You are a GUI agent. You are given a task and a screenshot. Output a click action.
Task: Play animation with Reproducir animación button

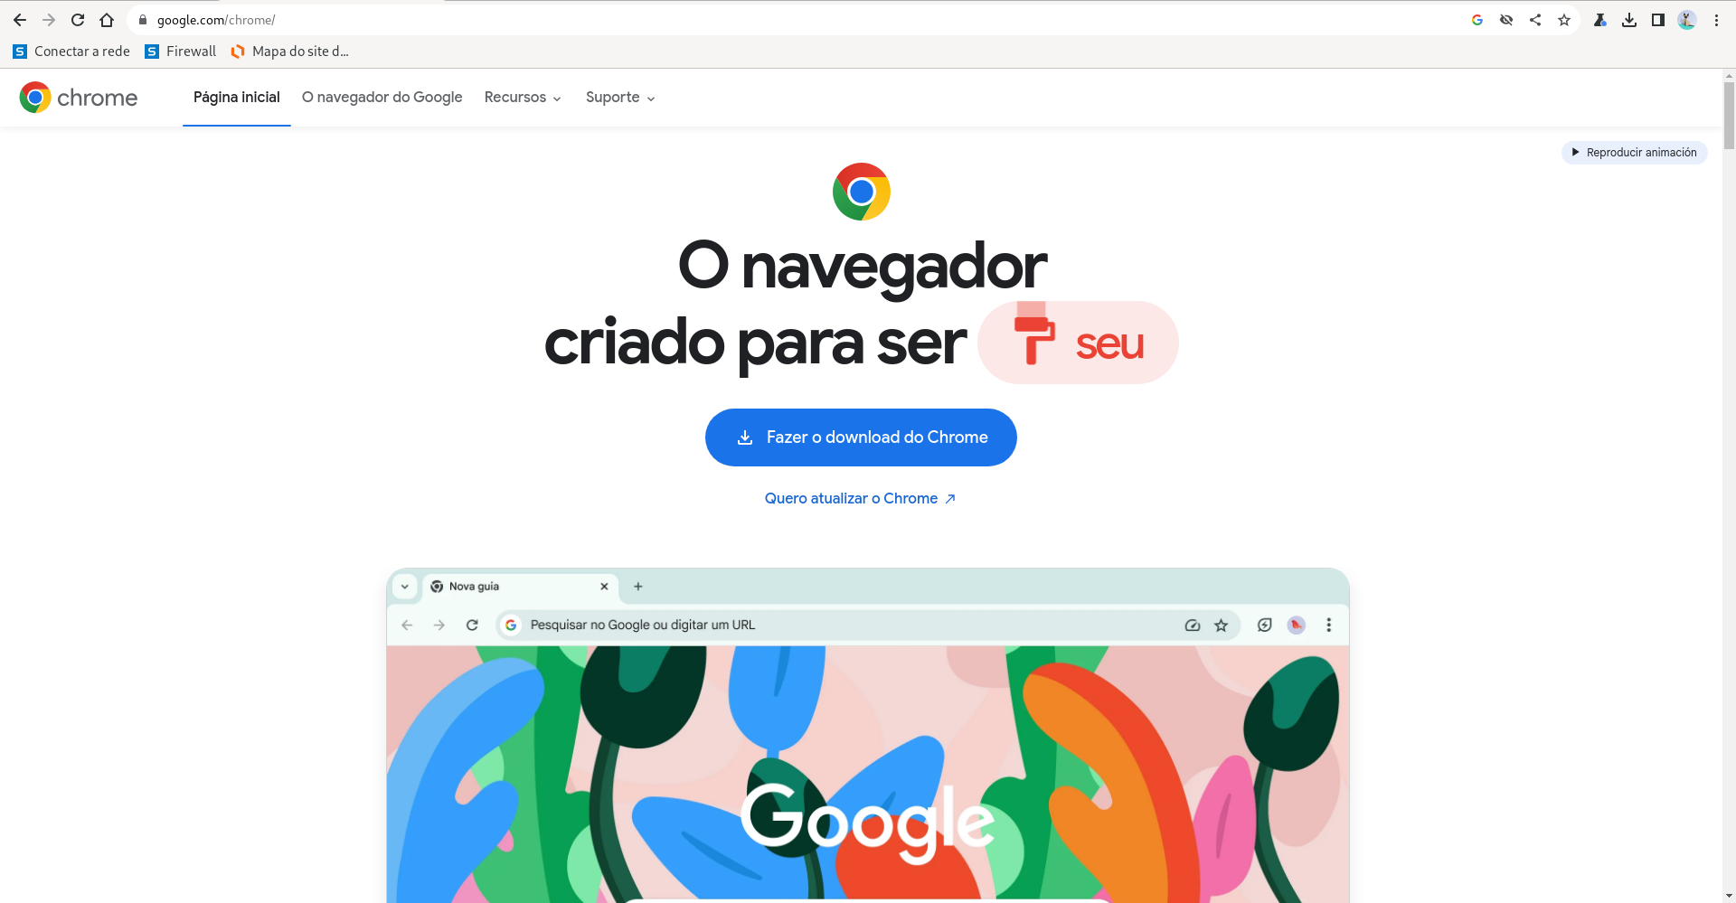click(x=1635, y=153)
